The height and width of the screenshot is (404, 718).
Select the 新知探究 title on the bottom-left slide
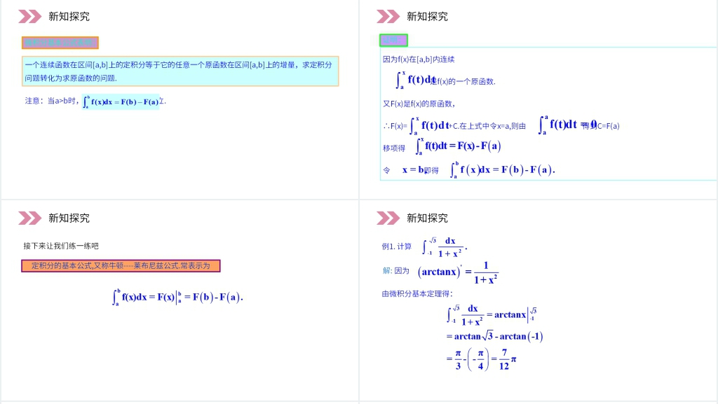(69, 218)
